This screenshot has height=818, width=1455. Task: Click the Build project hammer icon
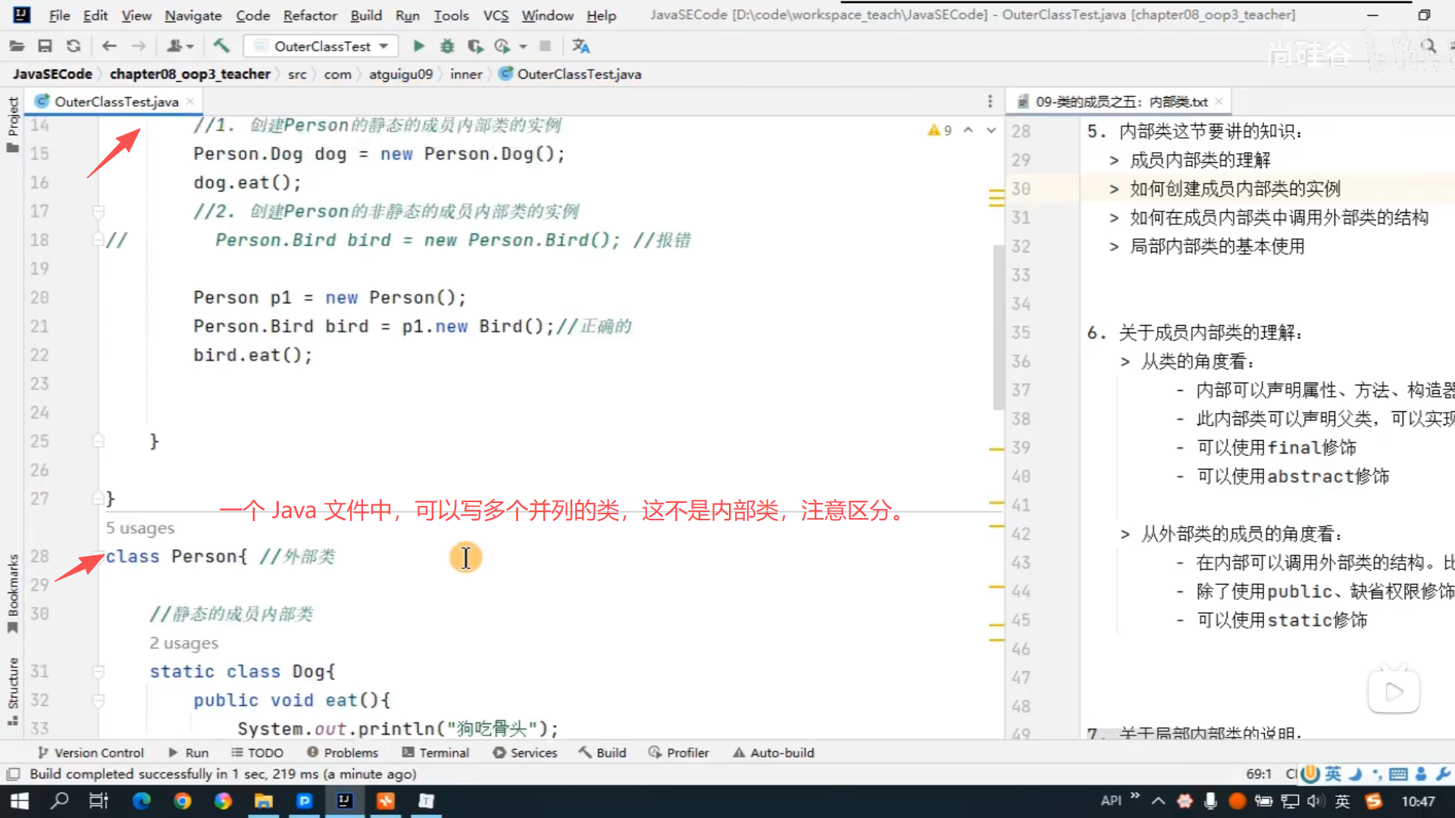click(221, 46)
